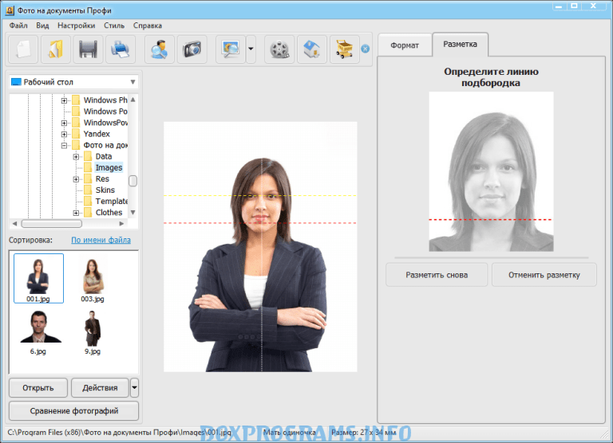Viewport: 613px width, 443px height.
Task: Click the По имени файла sort link
Action: tap(101, 239)
